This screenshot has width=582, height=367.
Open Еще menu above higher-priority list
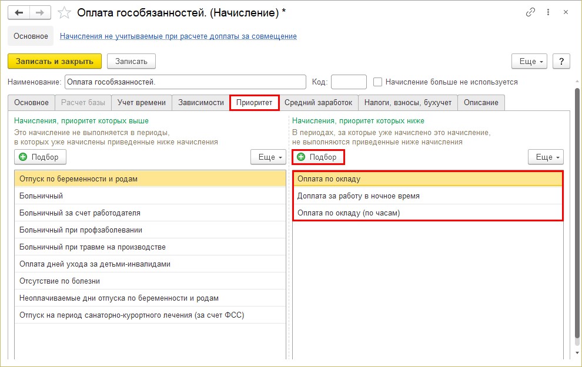pyautogui.click(x=268, y=157)
